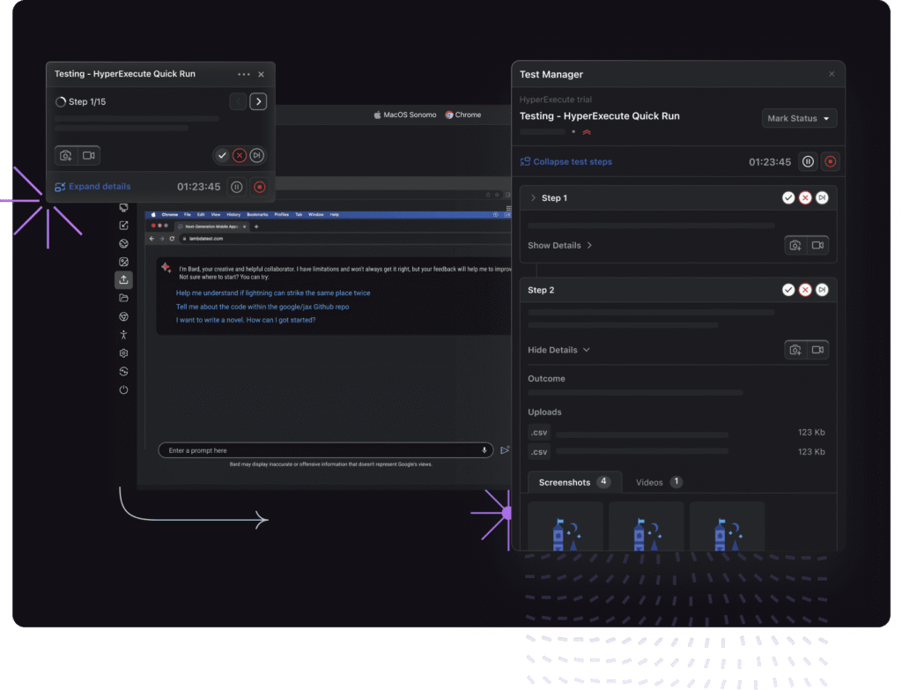The height and width of the screenshot is (690, 902).
Task: Click the 'Enter a prompt here' field
Action: pos(326,450)
